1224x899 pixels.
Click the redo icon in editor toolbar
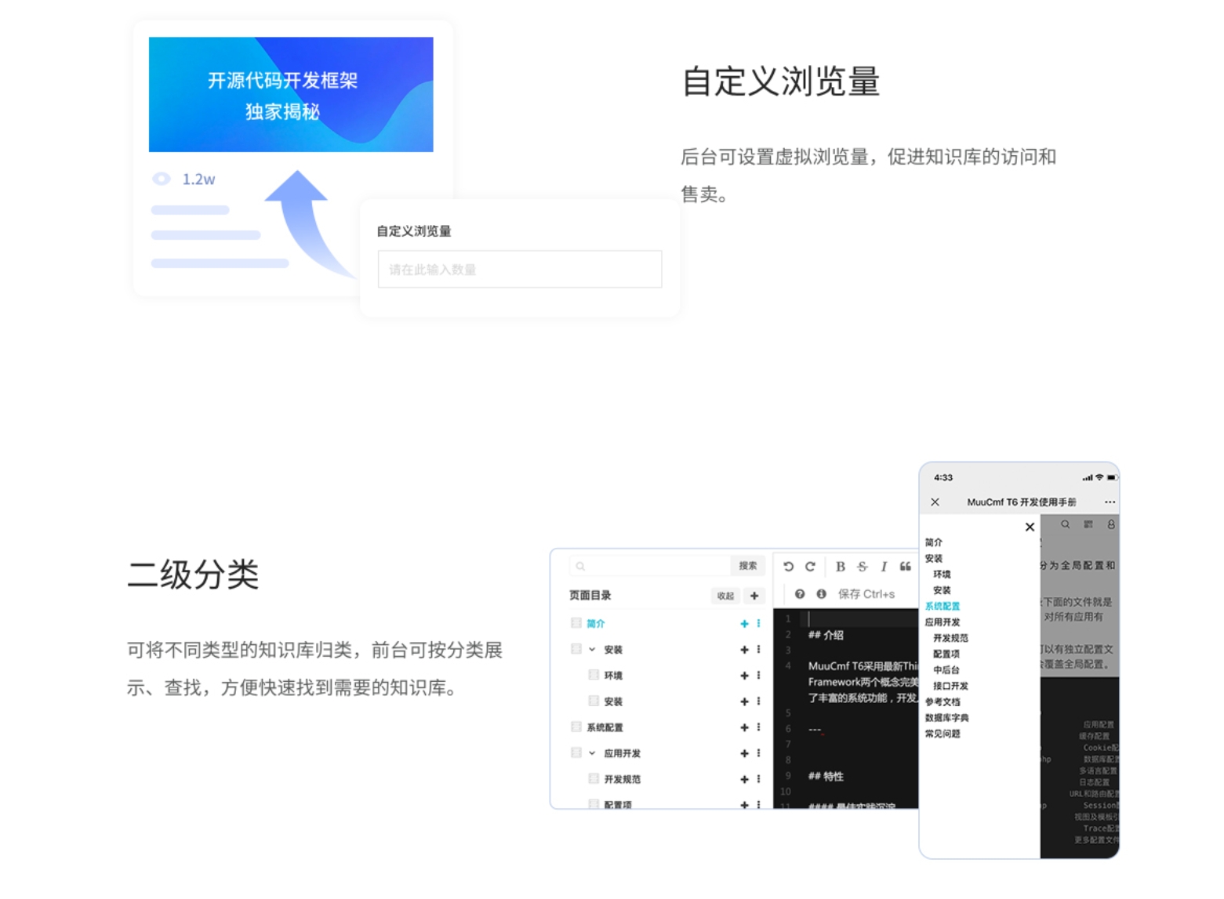pyautogui.click(x=810, y=566)
